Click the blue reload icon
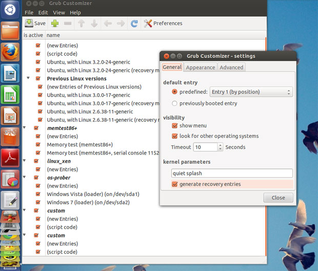 tap(134, 23)
